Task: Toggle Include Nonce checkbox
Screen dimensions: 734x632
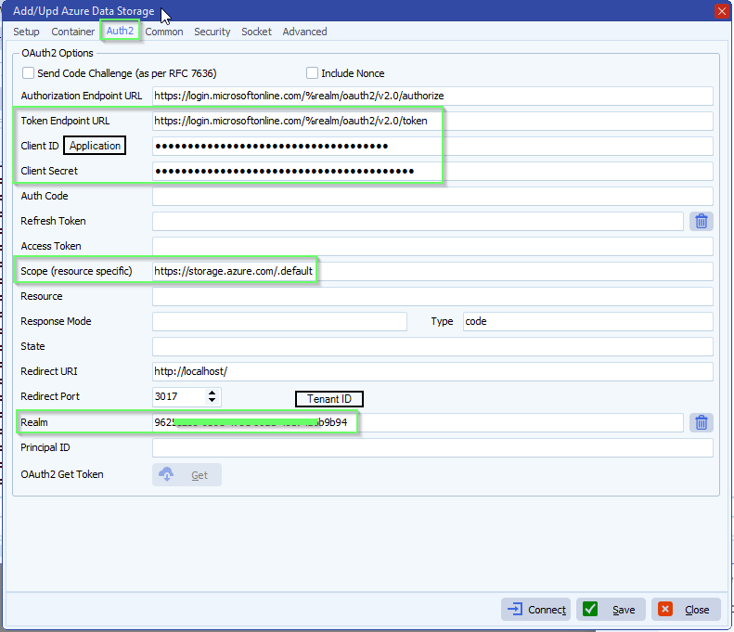Action: coord(312,73)
